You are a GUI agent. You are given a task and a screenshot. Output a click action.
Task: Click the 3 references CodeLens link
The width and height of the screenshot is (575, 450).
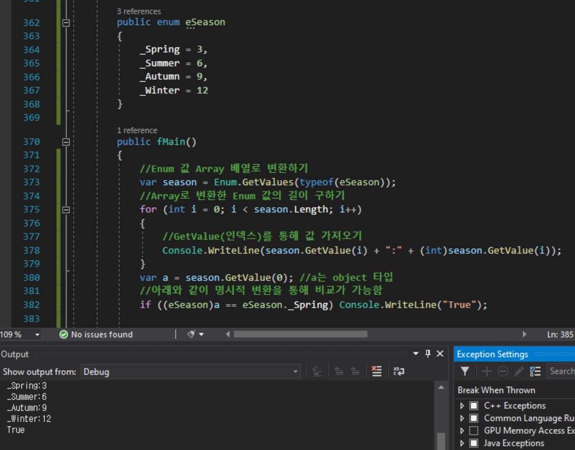(139, 11)
